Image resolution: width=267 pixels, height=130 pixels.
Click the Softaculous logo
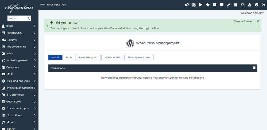[x=19, y=7]
